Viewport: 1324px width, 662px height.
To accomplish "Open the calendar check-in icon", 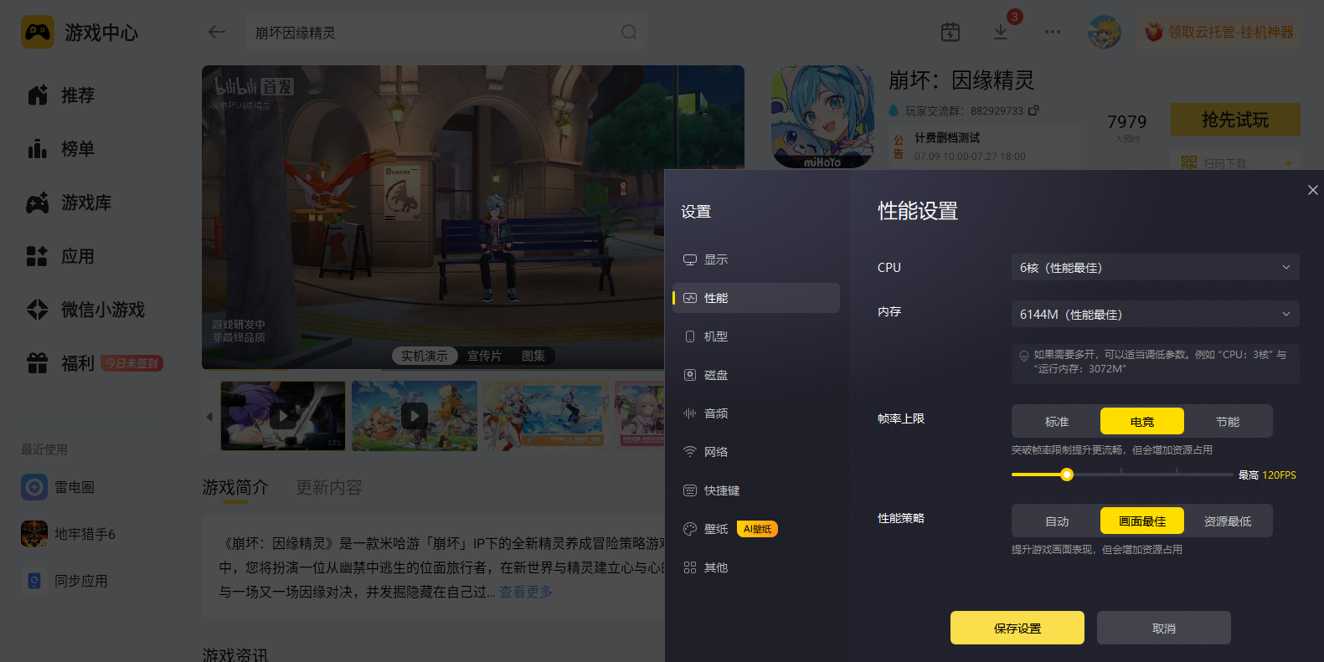I will [x=950, y=32].
